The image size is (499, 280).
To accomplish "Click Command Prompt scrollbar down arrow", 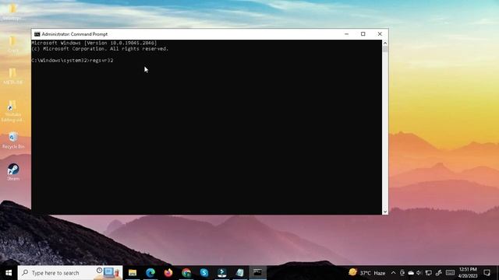I will click(x=385, y=212).
